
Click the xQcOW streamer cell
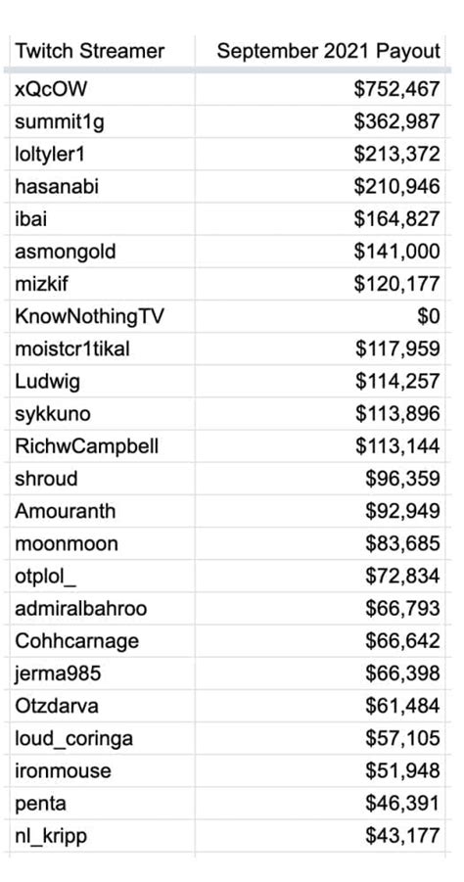(103, 89)
